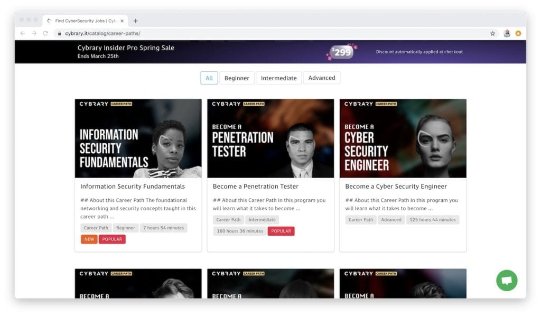Click the 160 hours 36 minutes tag
Viewport: 541px width, 316px height.
(240, 231)
